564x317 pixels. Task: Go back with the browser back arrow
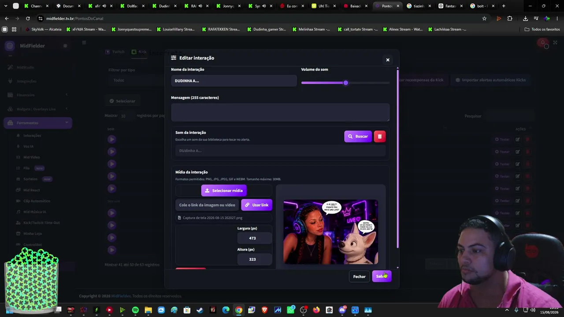pos(7,18)
